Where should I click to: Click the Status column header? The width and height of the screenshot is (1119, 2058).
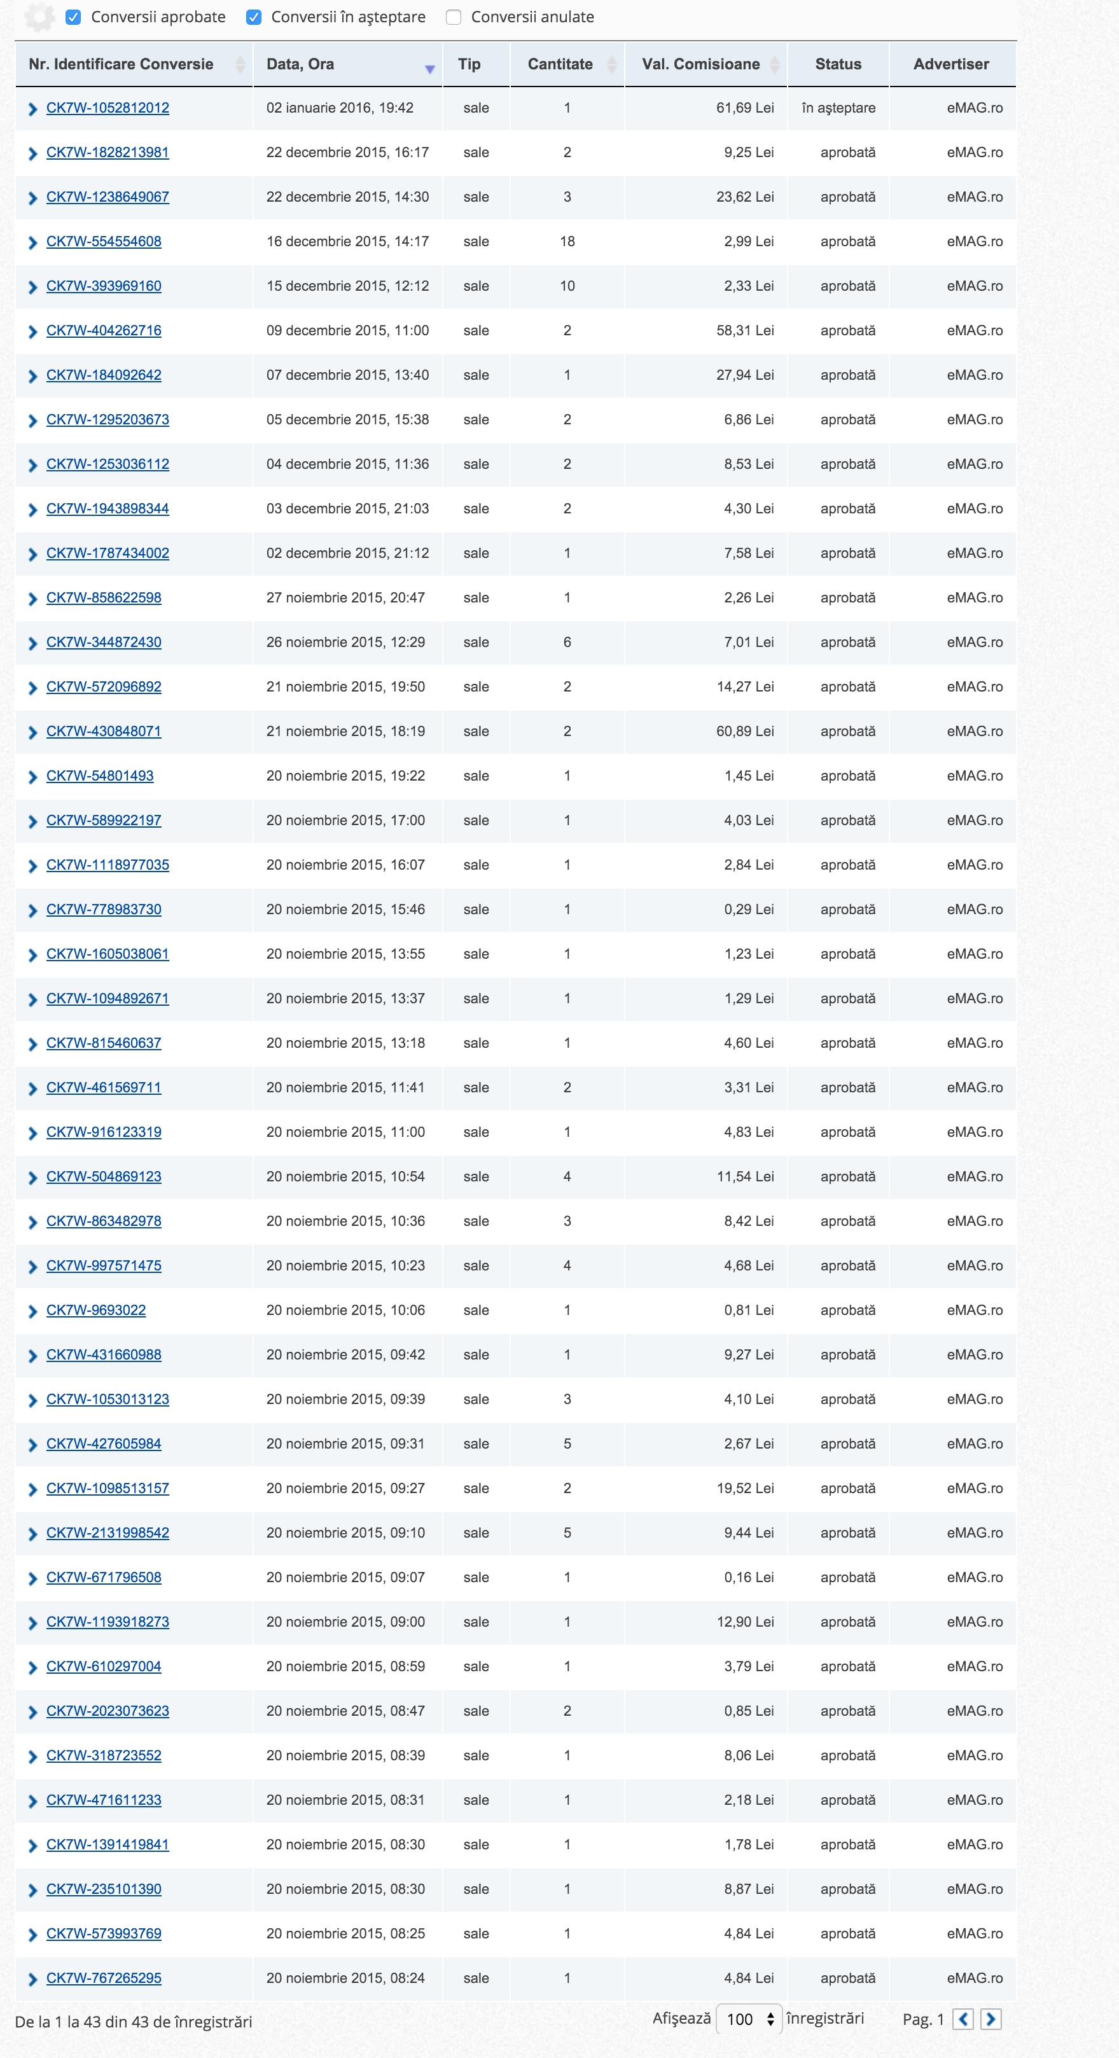pos(838,64)
